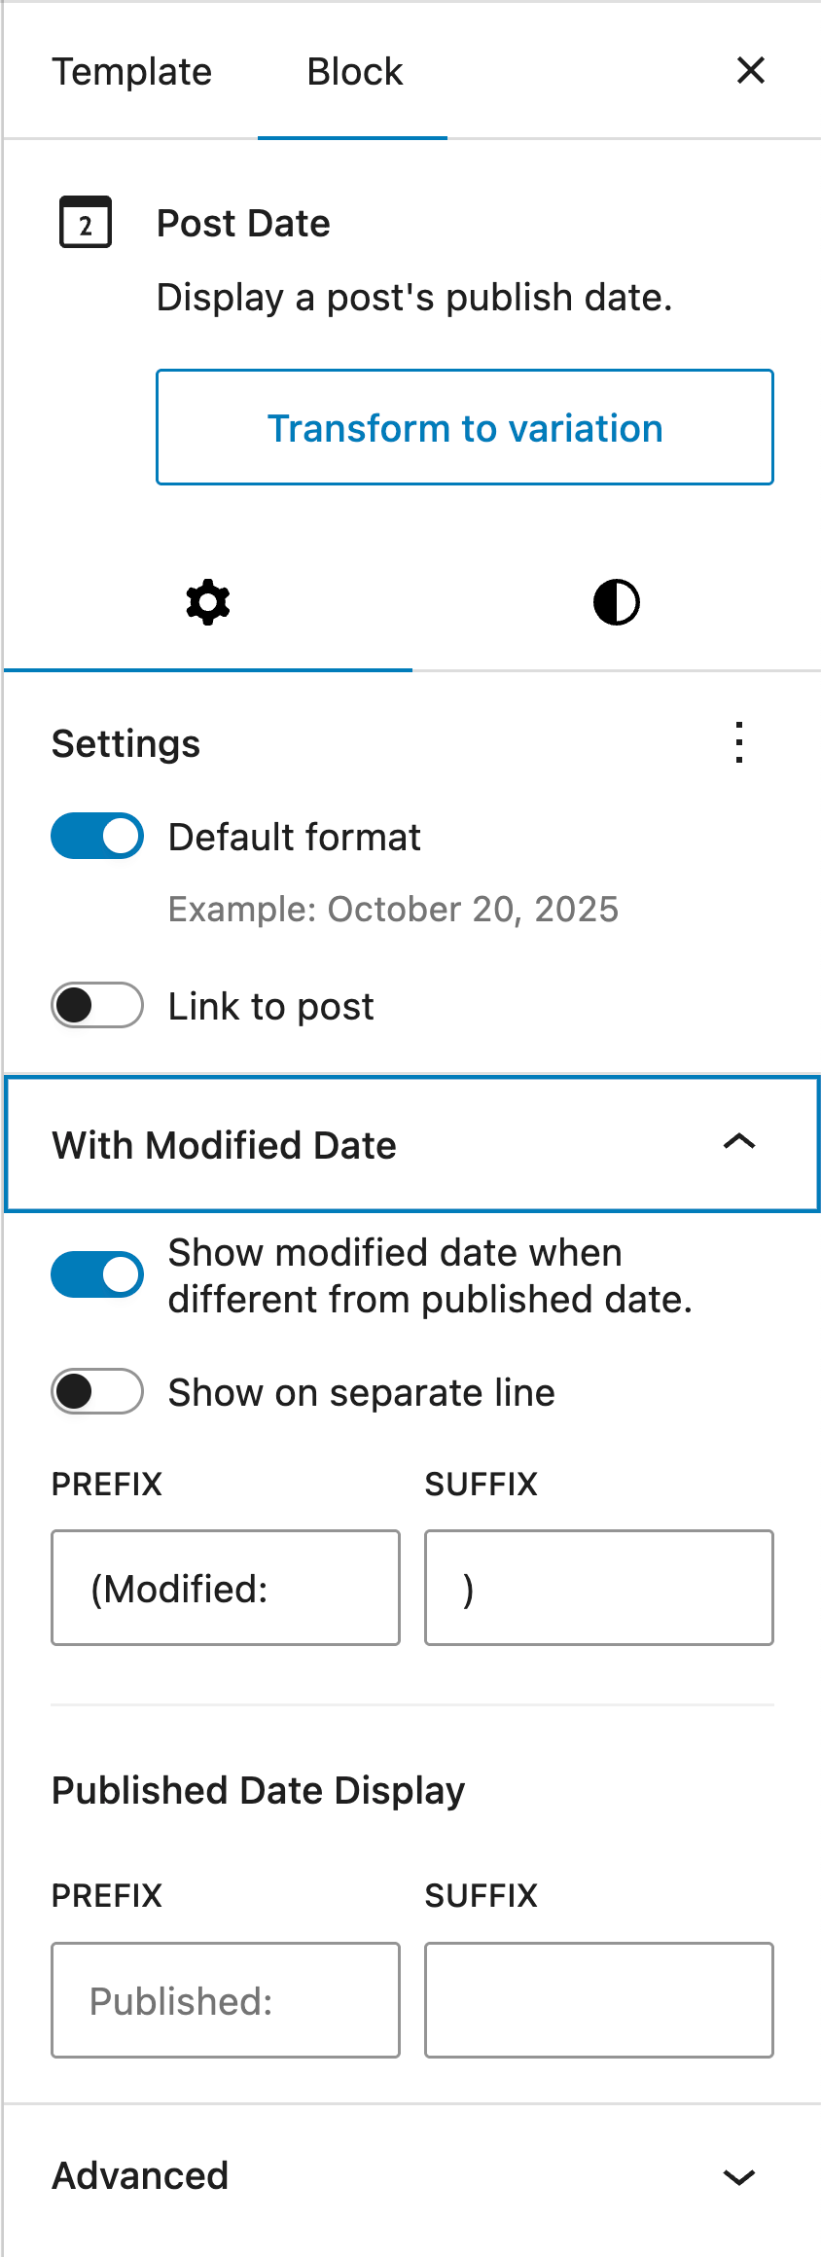Click the Modified suffix field containing )

[597, 1588]
